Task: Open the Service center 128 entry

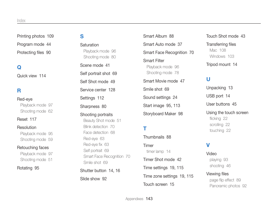Action: coord(98,90)
